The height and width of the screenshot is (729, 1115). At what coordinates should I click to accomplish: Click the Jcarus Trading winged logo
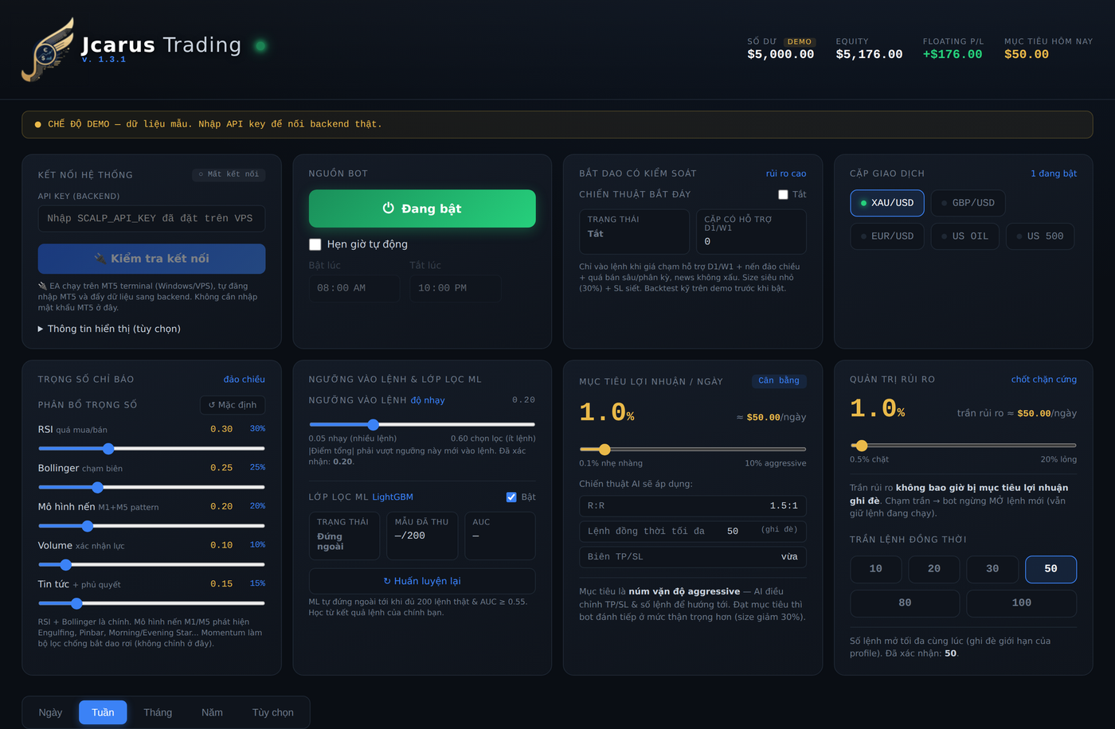click(x=47, y=49)
